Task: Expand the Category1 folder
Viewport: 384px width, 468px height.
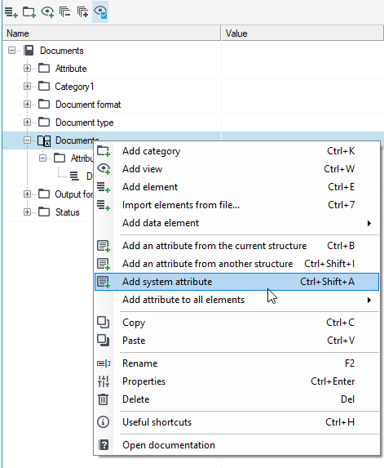Action: [27, 87]
